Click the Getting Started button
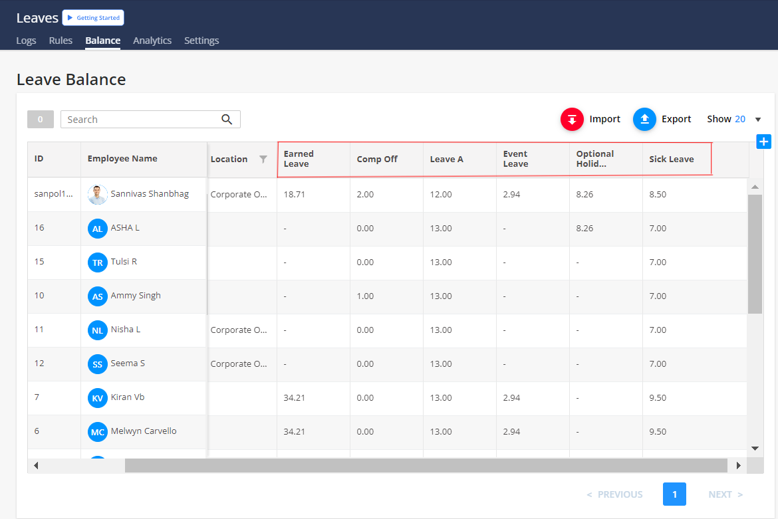This screenshot has width=778, height=519. coord(93,18)
